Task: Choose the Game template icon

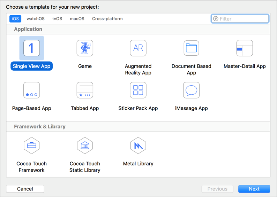Action: [85, 48]
